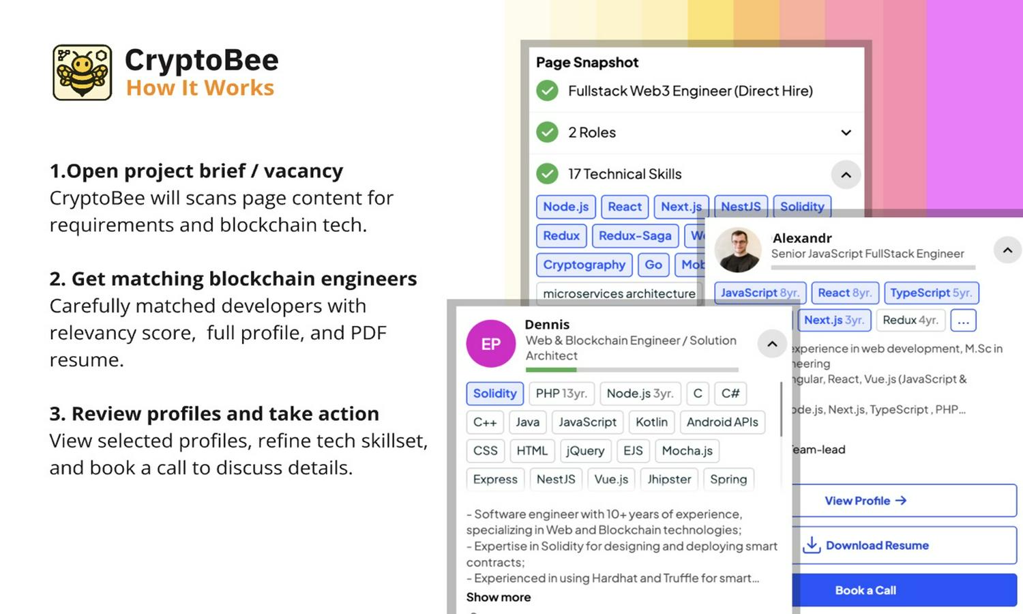Select Alexandr's JavaScript 8yr. skill chip
Image resolution: width=1023 pixels, height=614 pixels.
[760, 293]
